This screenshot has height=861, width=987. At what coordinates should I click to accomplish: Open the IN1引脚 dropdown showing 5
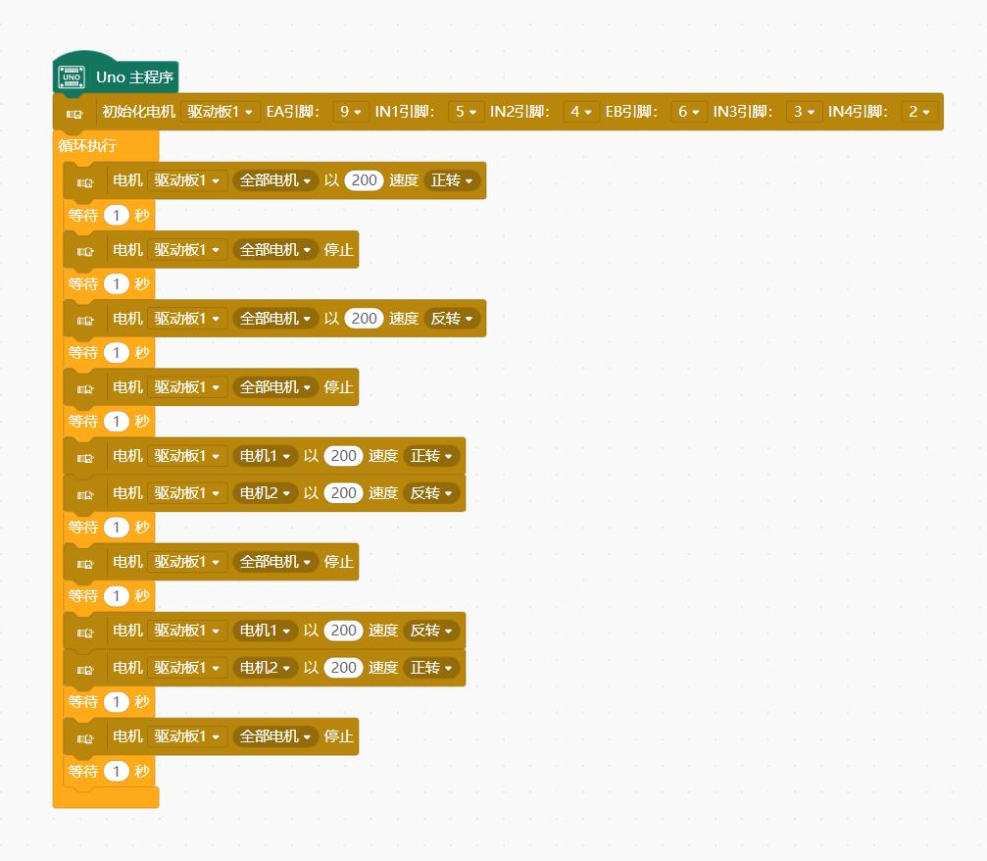click(x=466, y=112)
